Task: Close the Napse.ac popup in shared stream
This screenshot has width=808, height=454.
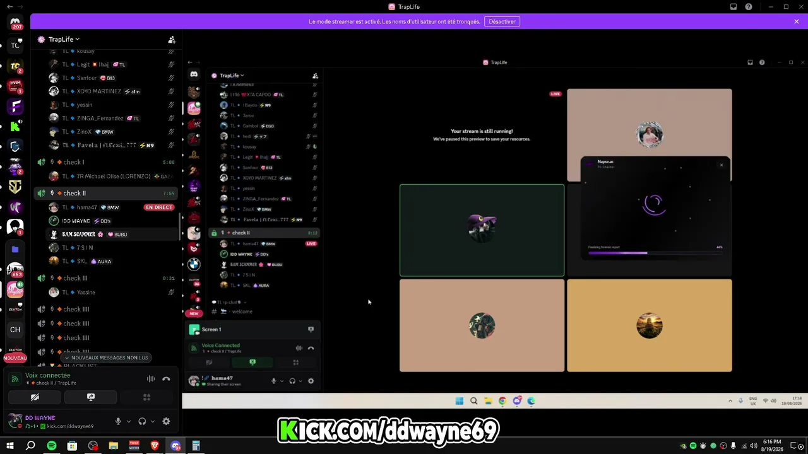Action: coord(722,165)
